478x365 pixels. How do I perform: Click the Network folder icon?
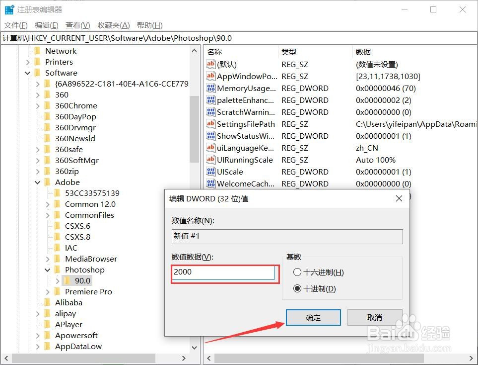tap(38, 51)
